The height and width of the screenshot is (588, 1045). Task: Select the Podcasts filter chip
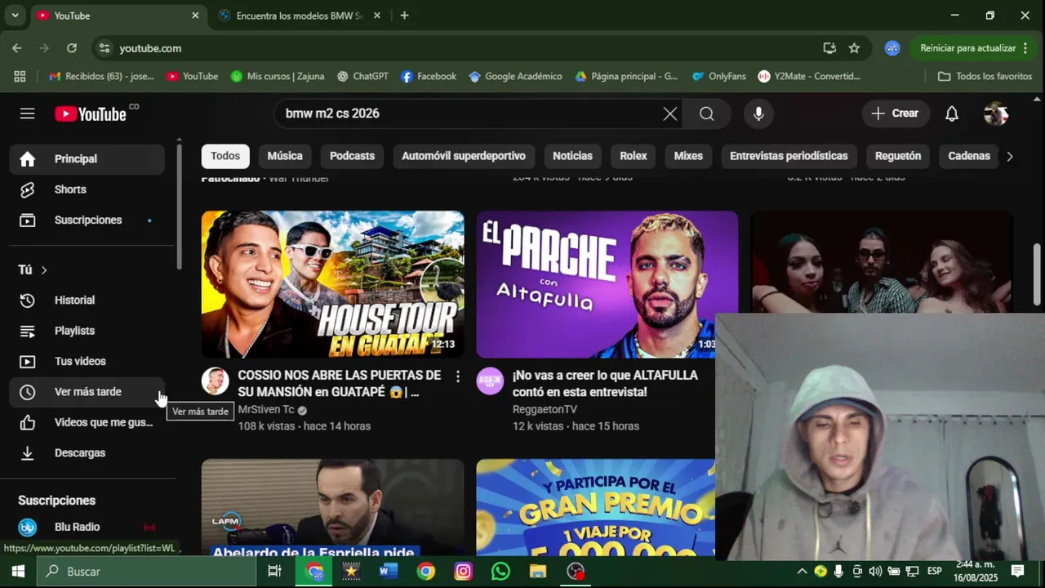352,156
